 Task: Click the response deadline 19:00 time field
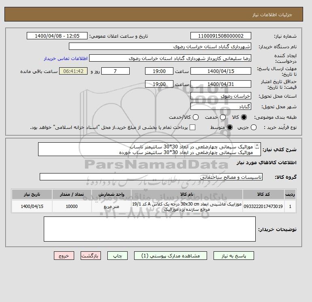point(159,71)
